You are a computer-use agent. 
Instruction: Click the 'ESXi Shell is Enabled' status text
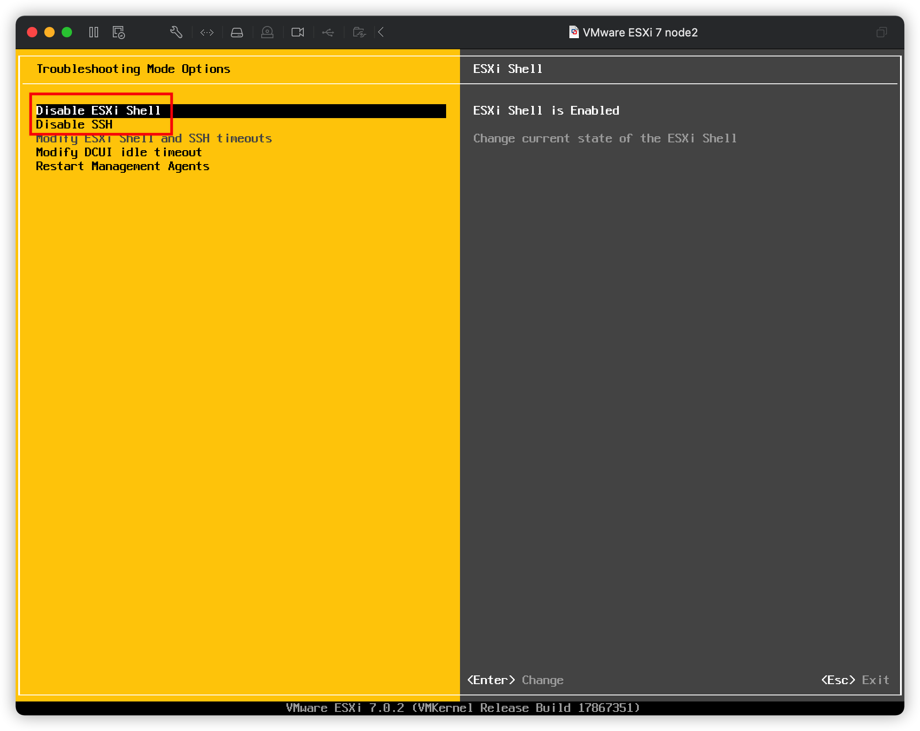(545, 110)
